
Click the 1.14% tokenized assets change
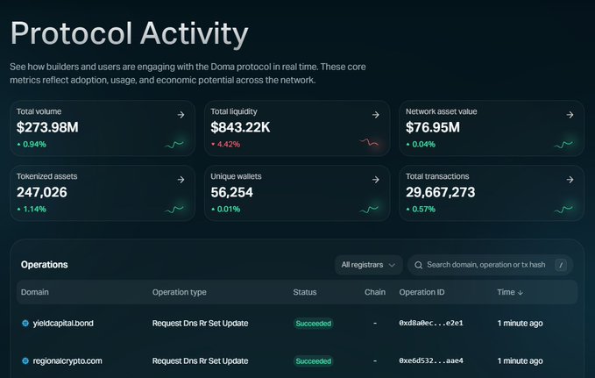(x=32, y=210)
